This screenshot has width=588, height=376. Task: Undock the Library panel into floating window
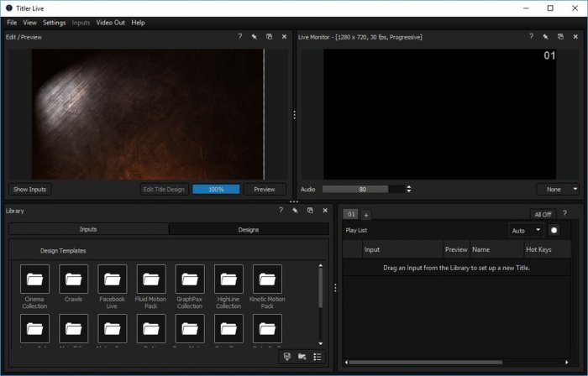(309, 211)
